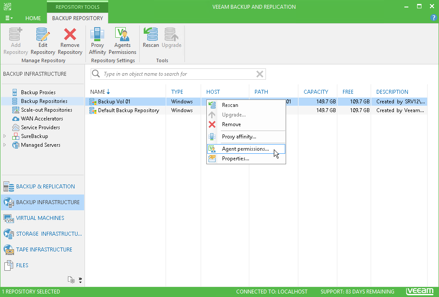
Task: Click the navigation pane overflow chevron
Action: [80, 280]
